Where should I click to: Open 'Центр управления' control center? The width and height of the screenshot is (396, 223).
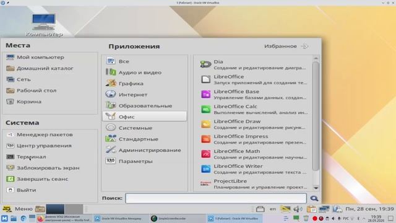pos(50,146)
